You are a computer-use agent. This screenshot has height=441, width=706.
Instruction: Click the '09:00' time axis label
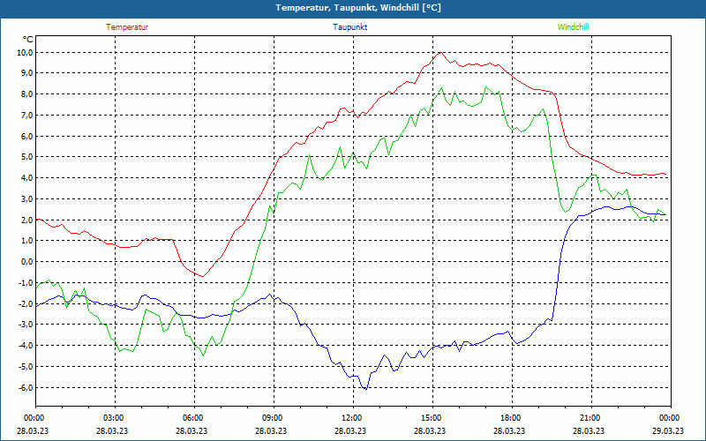tap(272, 418)
